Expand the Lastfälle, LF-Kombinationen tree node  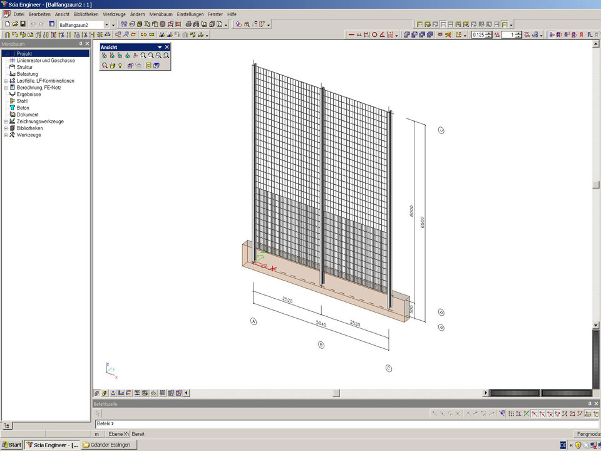pos(6,81)
